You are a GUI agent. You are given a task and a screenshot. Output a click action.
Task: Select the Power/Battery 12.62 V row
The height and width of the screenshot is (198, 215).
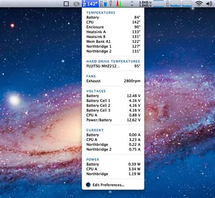tap(113, 120)
